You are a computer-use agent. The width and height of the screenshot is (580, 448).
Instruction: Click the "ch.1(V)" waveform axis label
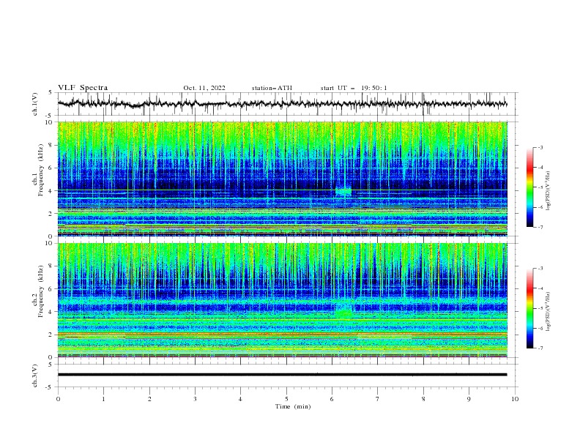[35, 104]
